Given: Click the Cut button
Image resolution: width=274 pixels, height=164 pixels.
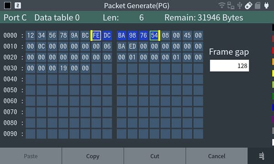Looking at the screenshot, I should pyautogui.click(x=155, y=156).
